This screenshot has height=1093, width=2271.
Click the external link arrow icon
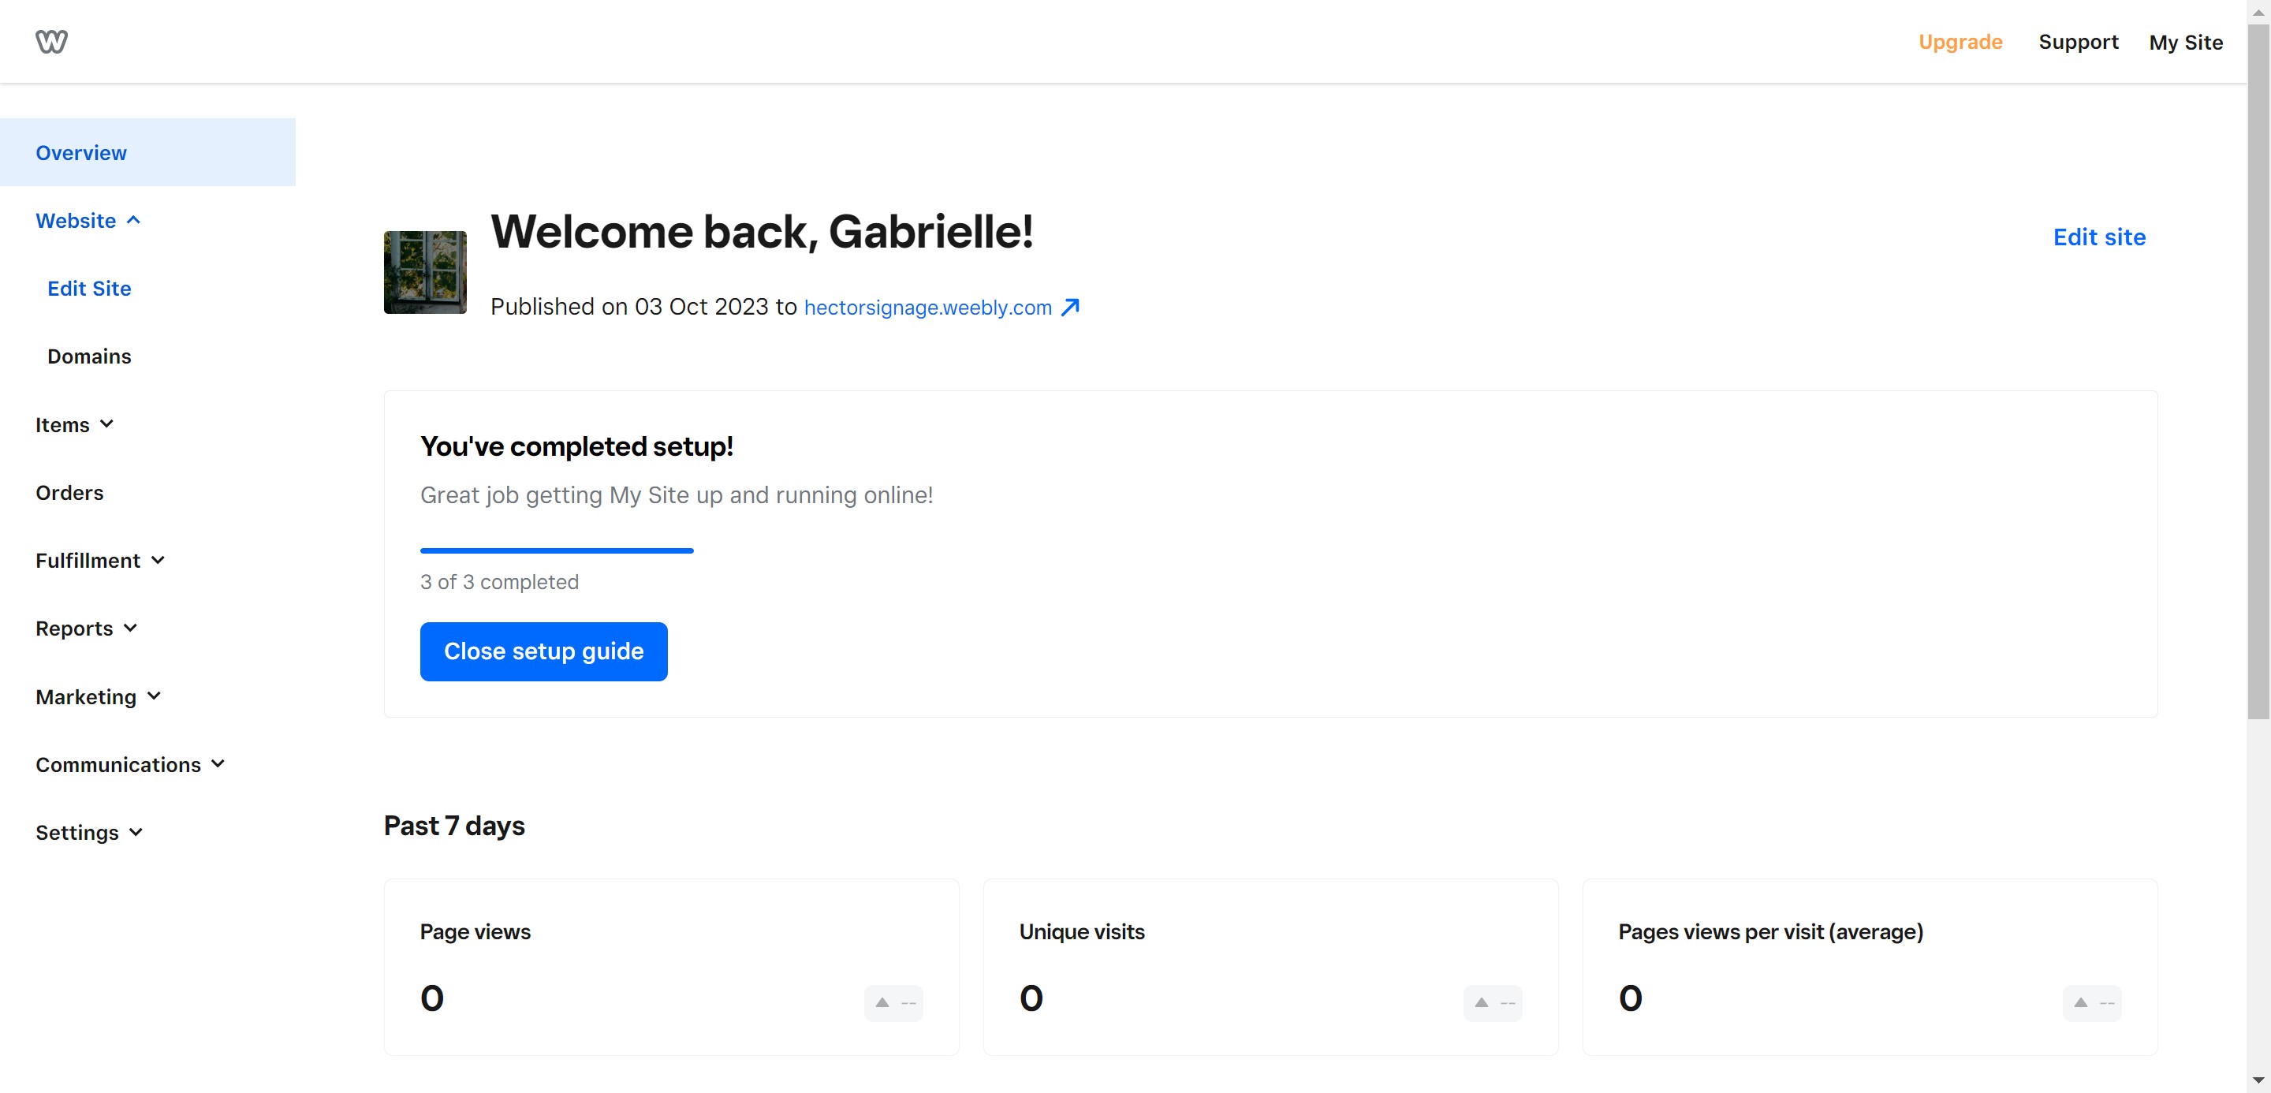1070,307
